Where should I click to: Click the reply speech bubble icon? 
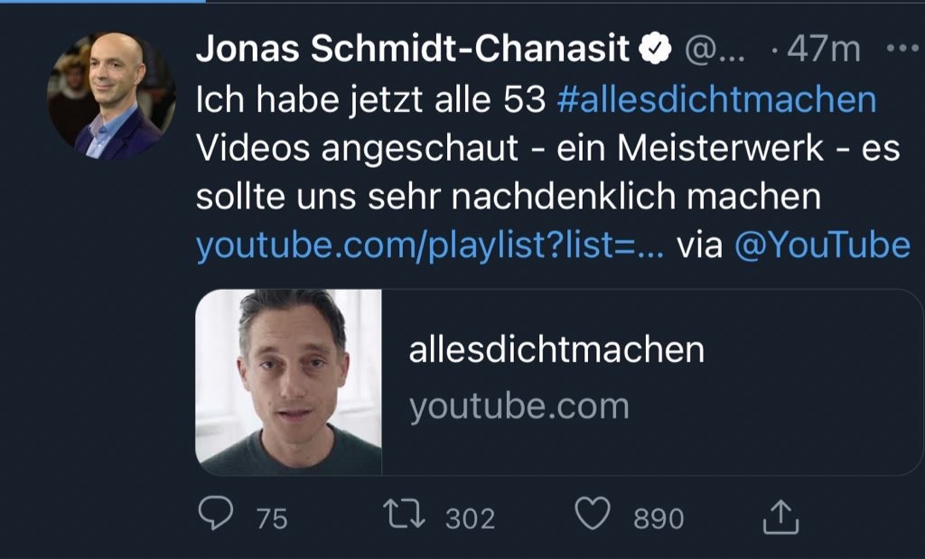215,515
